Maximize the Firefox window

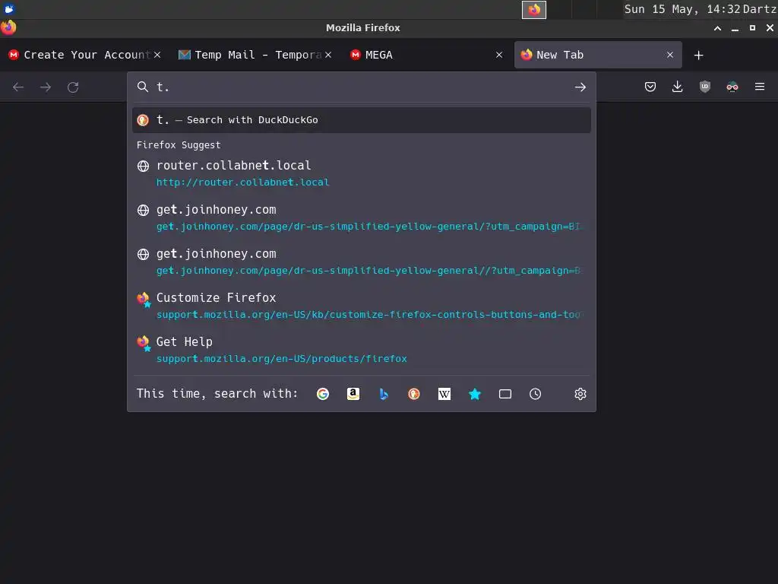coord(752,28)
